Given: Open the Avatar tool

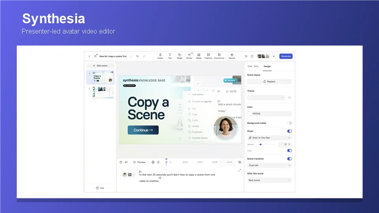Looking at the screenshot, I should (160, 56).
